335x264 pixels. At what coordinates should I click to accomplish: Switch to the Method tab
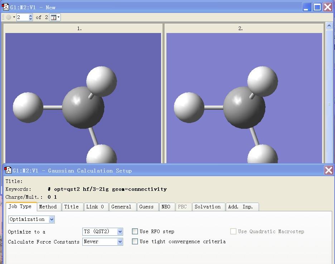pyautogui.click(x=48, y=207)
